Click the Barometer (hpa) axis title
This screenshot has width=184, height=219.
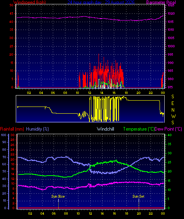[161, 2]
